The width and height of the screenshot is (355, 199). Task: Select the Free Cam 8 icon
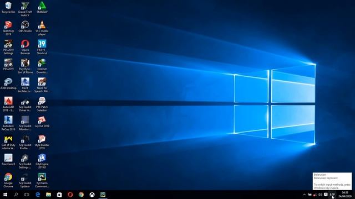click(8, 160)
